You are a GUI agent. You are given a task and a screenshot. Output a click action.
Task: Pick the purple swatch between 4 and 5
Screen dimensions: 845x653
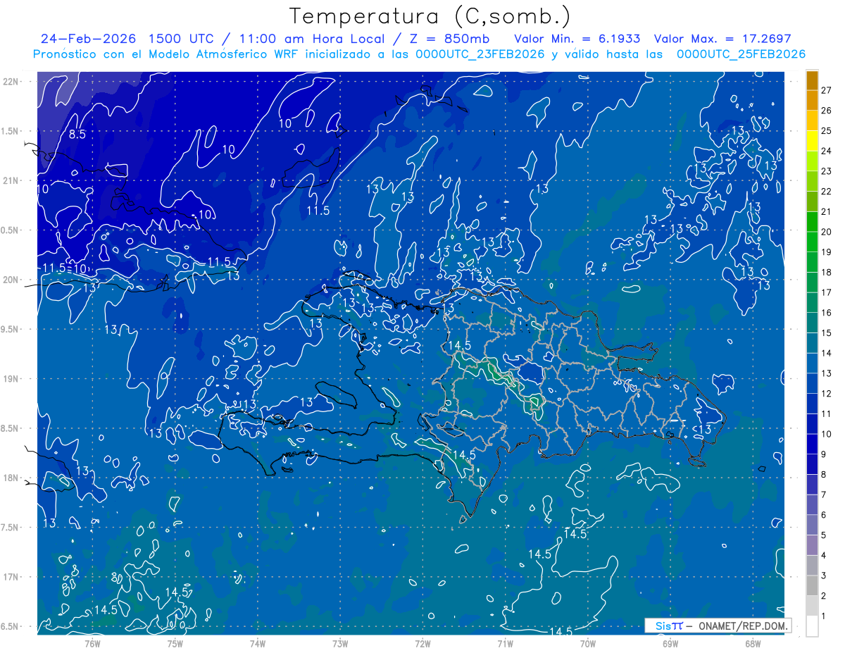812,545
